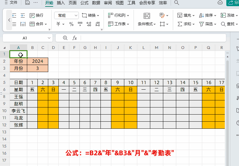This screenshot has width=239, height=166.
Task: Switch to the 页面 tab
Action: (73, 3)
